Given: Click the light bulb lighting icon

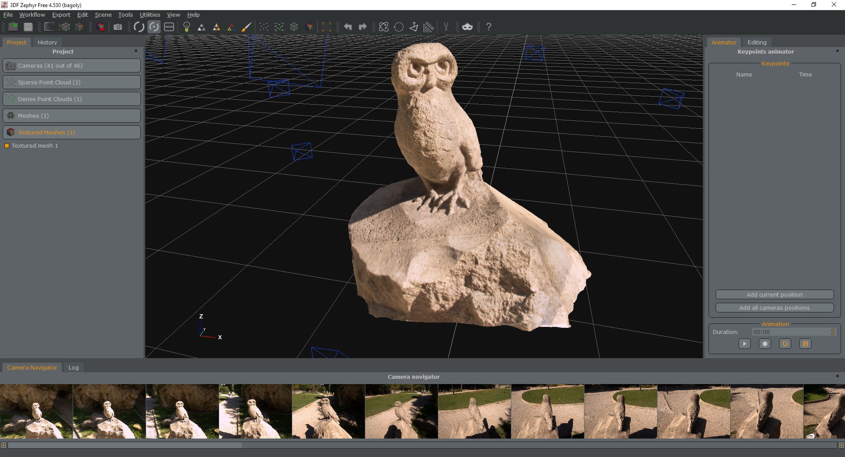Looking at the screenshot, I should (187, 27).
